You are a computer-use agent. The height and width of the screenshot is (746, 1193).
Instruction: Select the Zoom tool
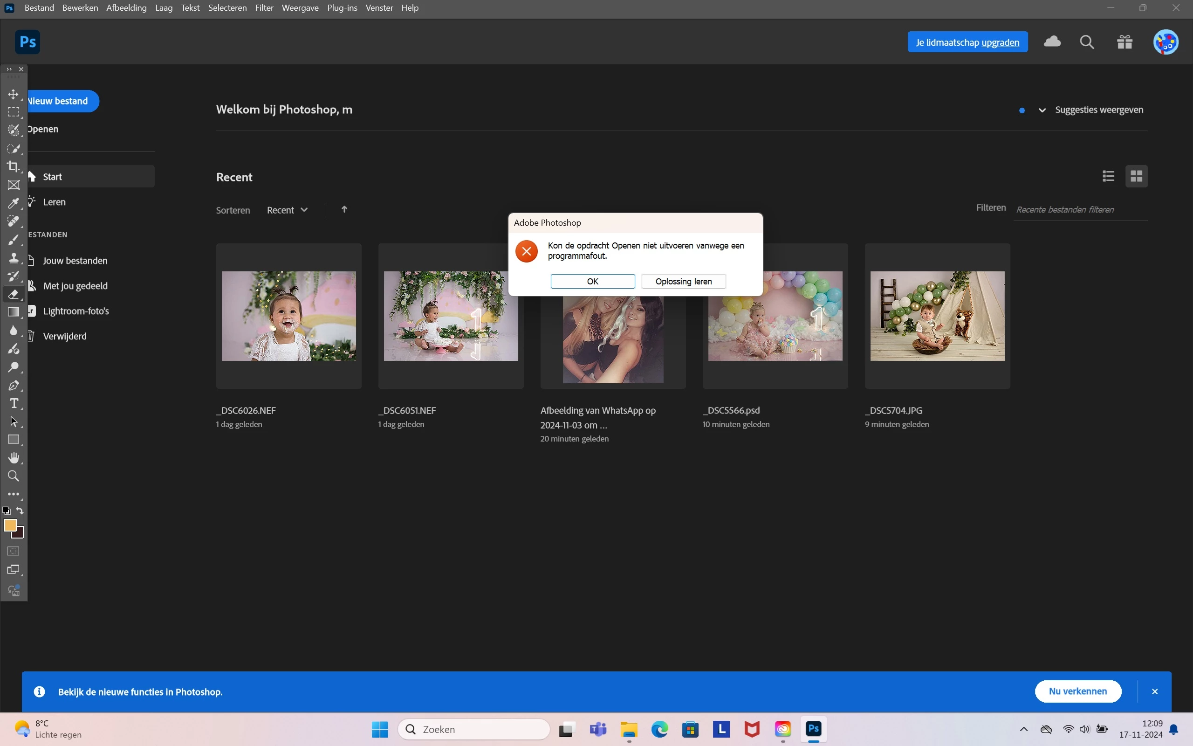point(14,476)
